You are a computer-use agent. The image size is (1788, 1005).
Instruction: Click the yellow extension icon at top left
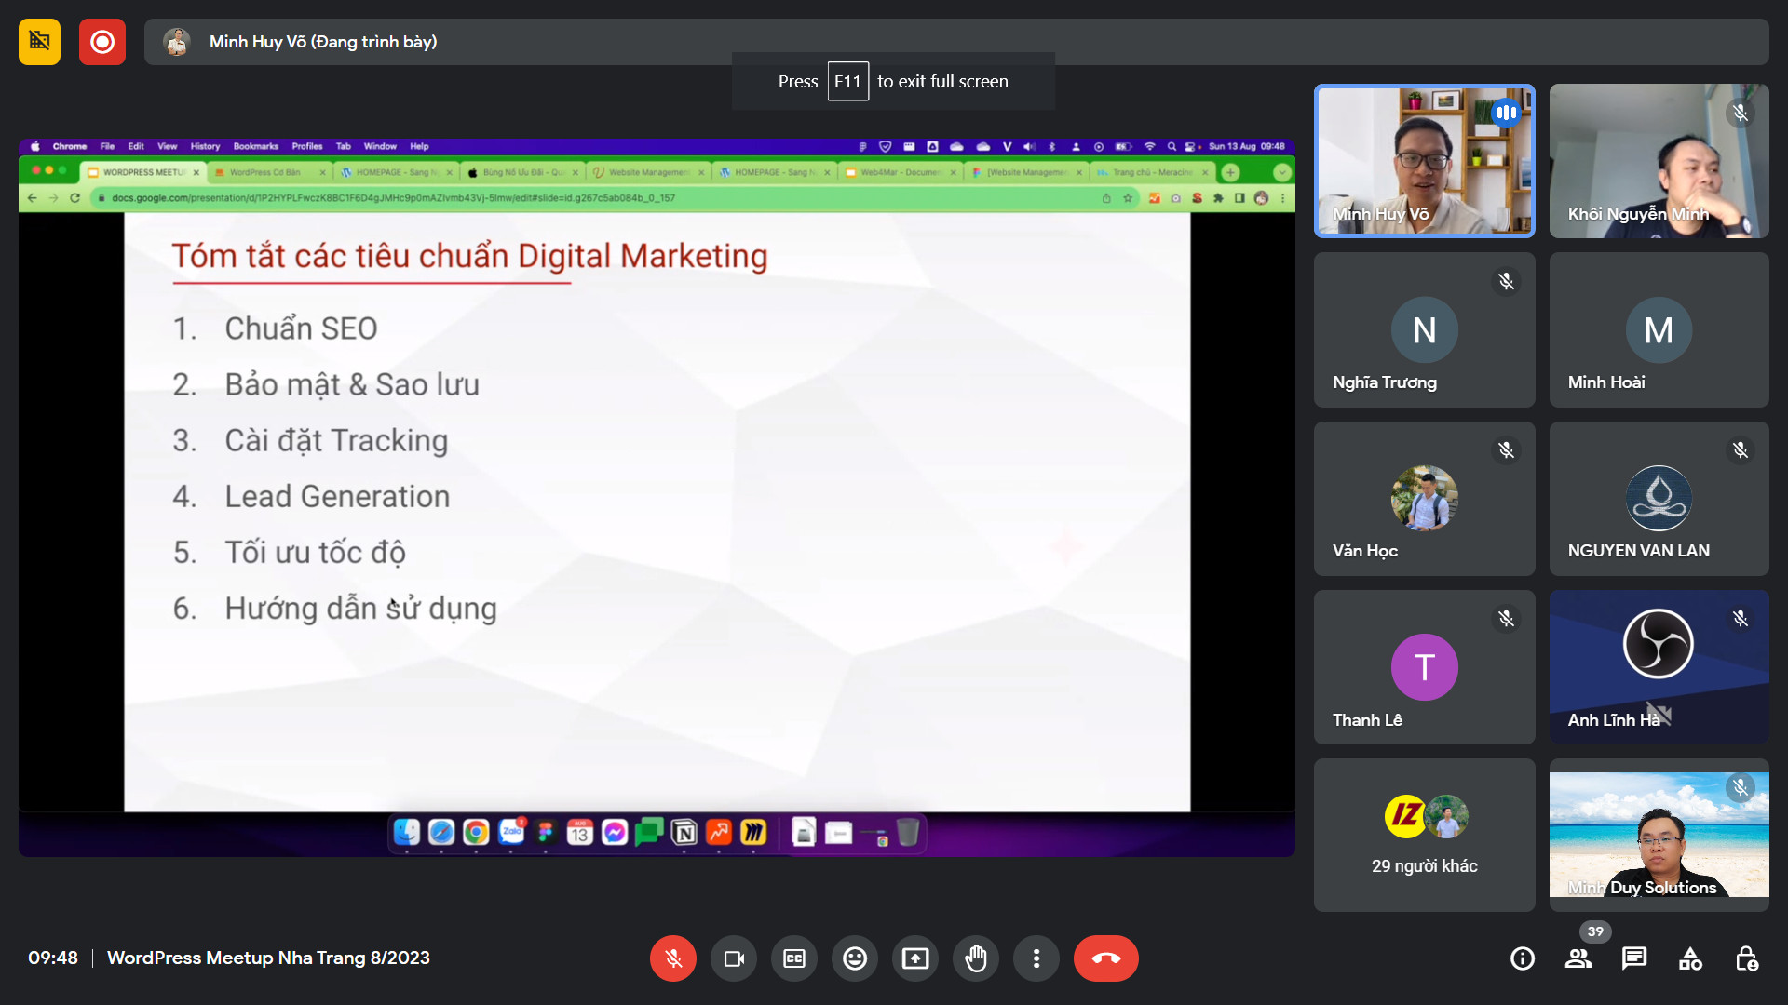coord(39,42)
